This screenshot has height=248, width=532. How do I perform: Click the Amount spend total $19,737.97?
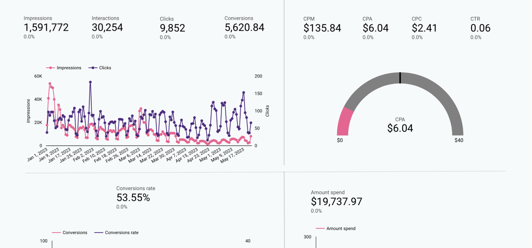(336, 201)
